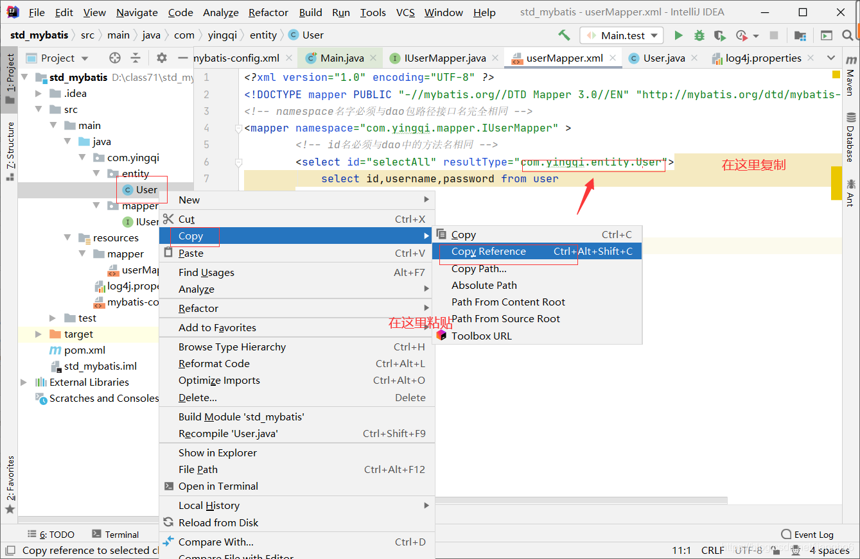Screen dimensions: 860x559
Task: Click the editor horizontal scrollbar
Action: (x=581, y=500)
